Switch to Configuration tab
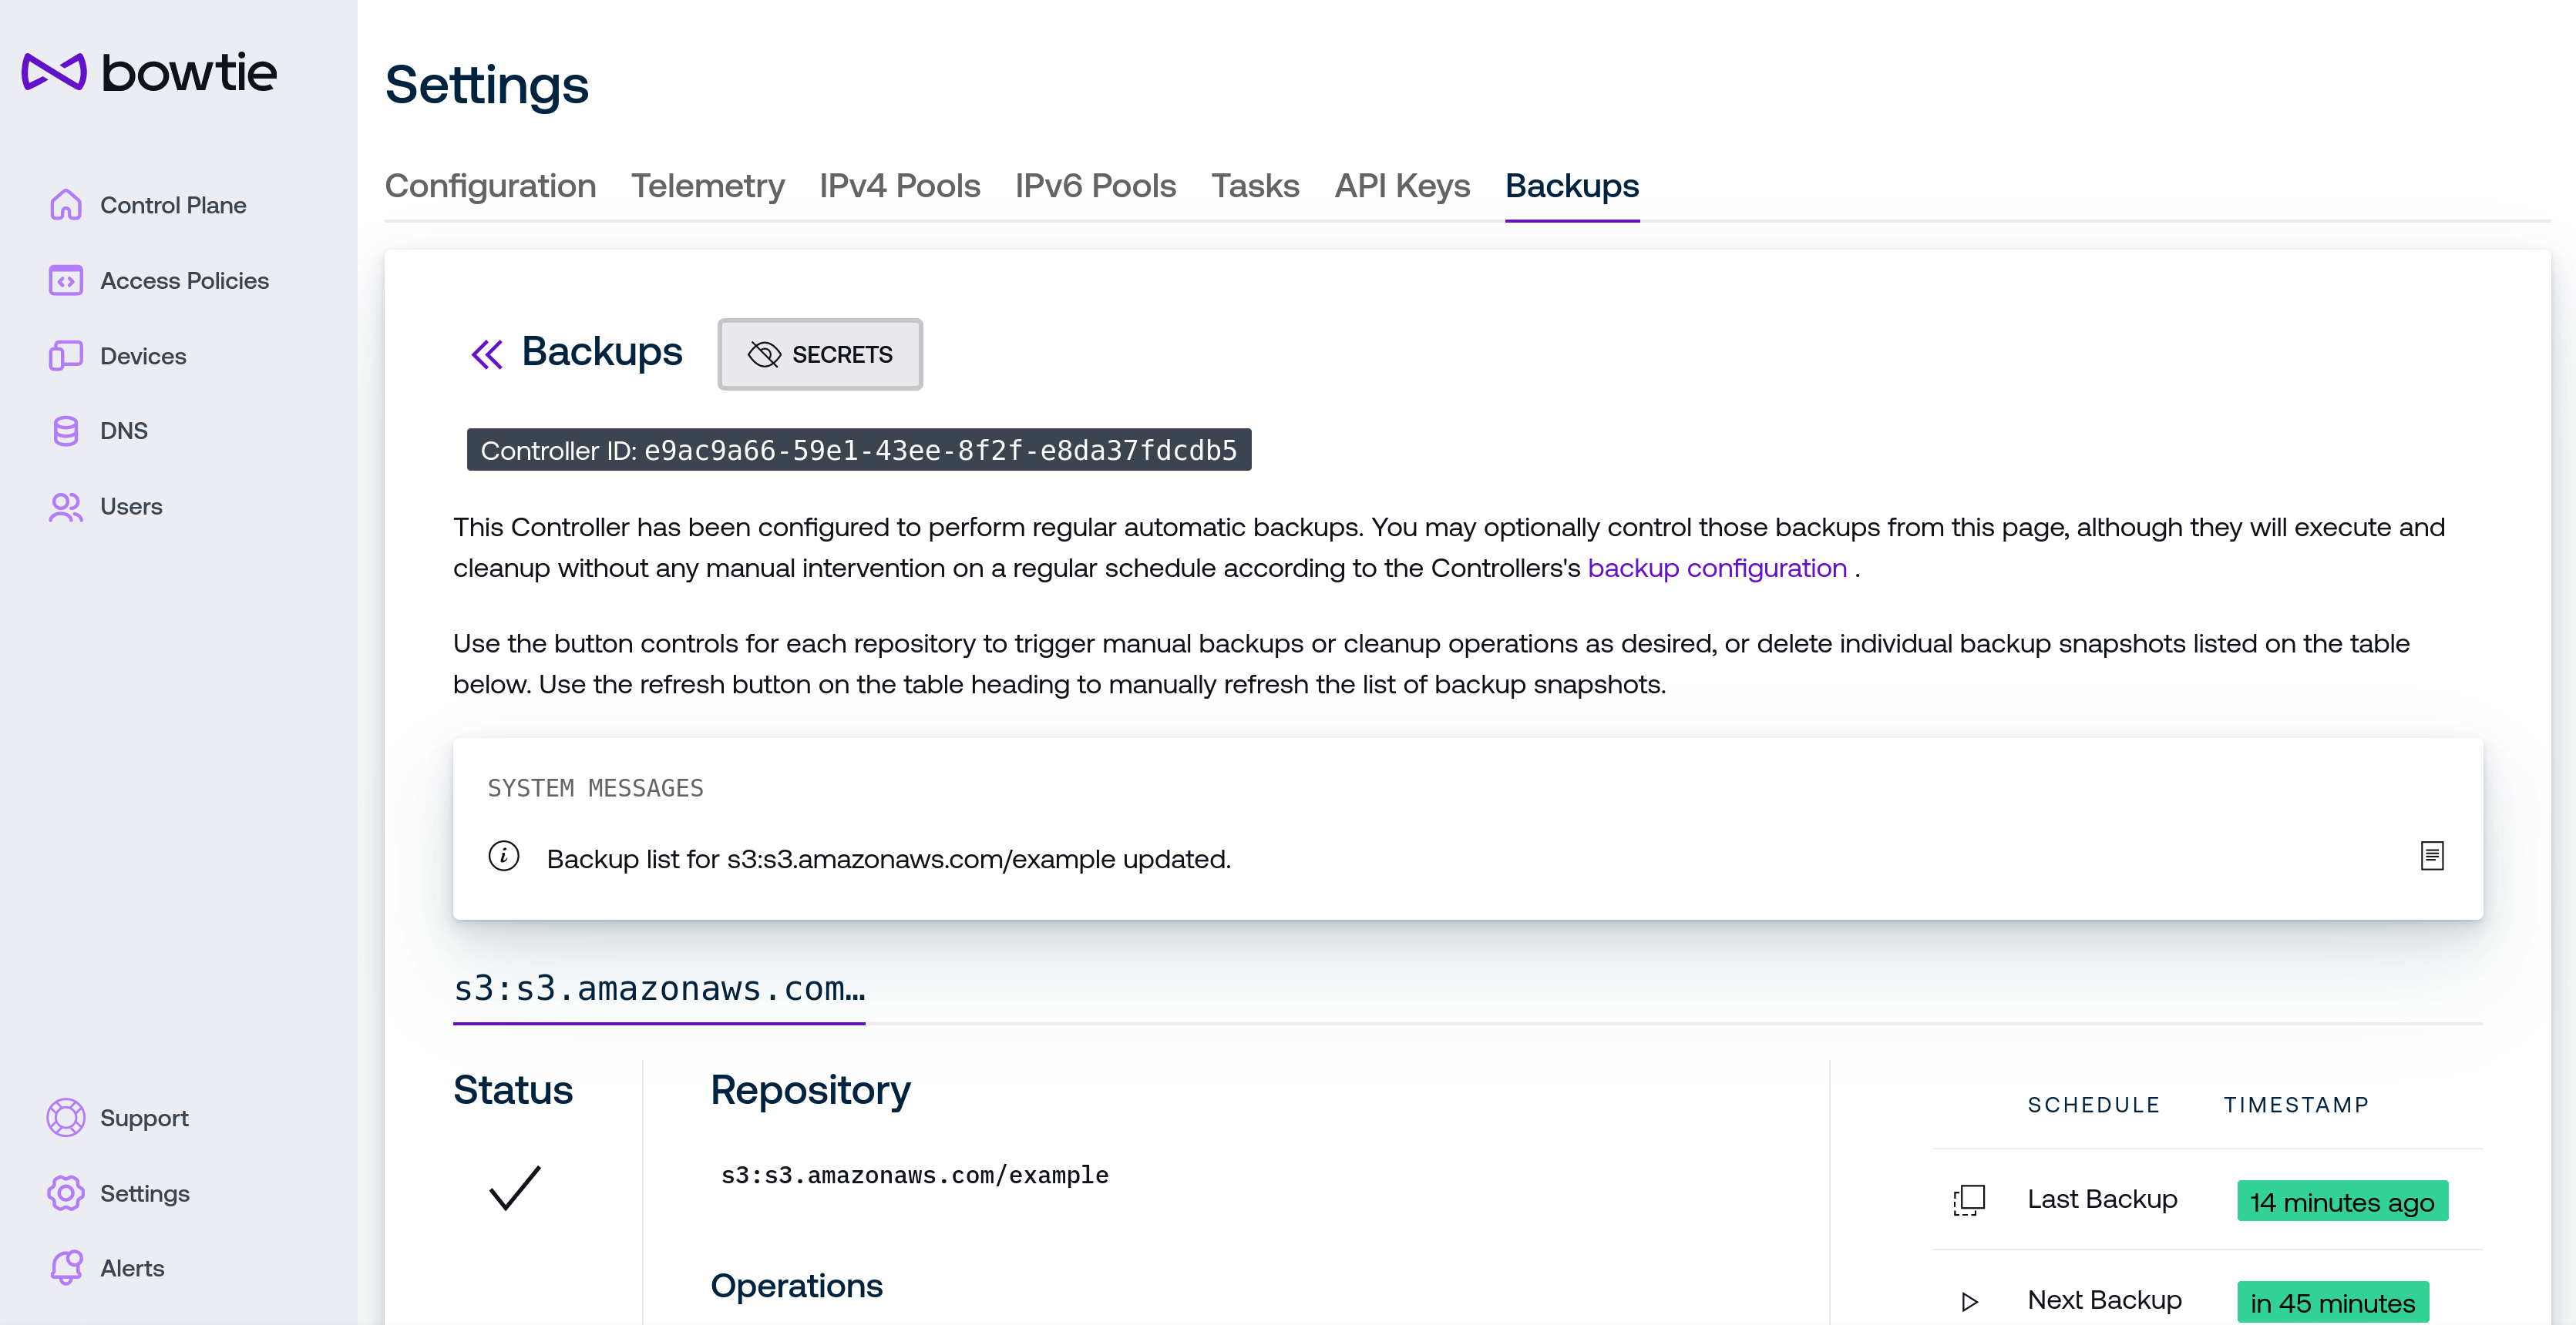This screenshot has width=2576, height=1325. [490, 186]
